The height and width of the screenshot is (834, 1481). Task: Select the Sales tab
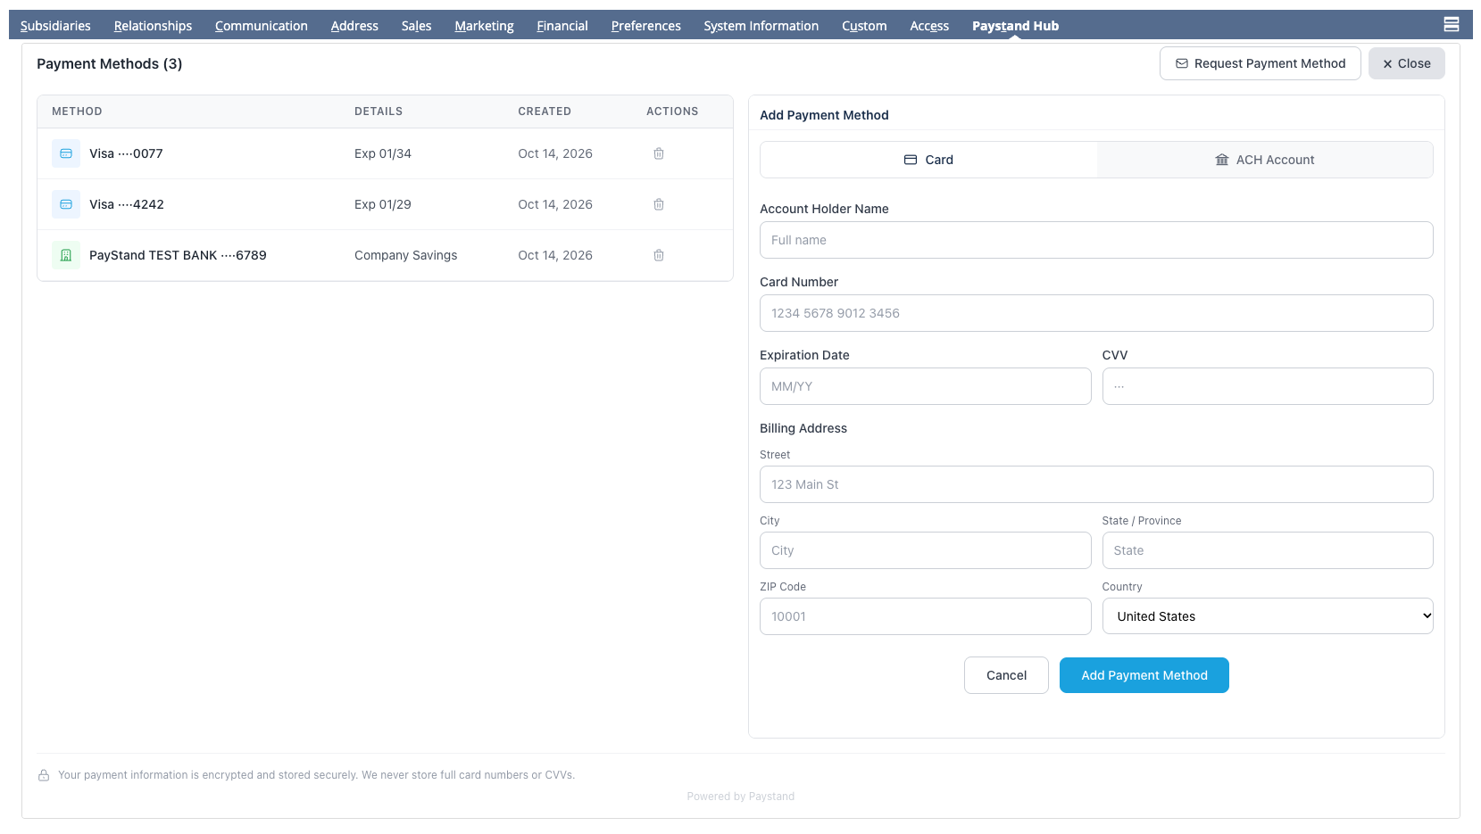(x=416, y=26)
